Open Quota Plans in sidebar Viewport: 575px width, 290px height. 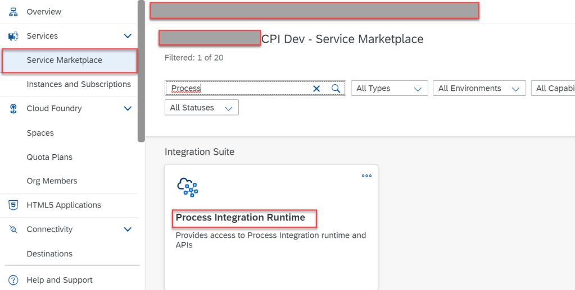point(49,157)
